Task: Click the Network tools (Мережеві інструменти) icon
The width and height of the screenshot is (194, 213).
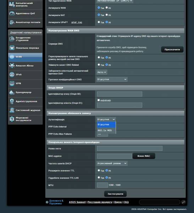Action: tap(12, 119)
